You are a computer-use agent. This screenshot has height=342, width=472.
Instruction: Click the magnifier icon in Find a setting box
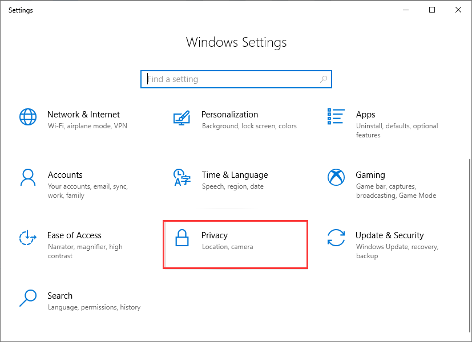(324, 79)
